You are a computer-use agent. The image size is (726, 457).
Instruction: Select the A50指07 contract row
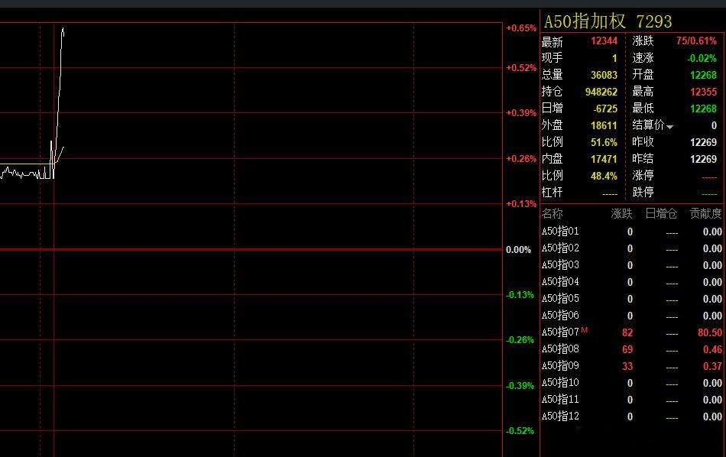click(632, 332)
